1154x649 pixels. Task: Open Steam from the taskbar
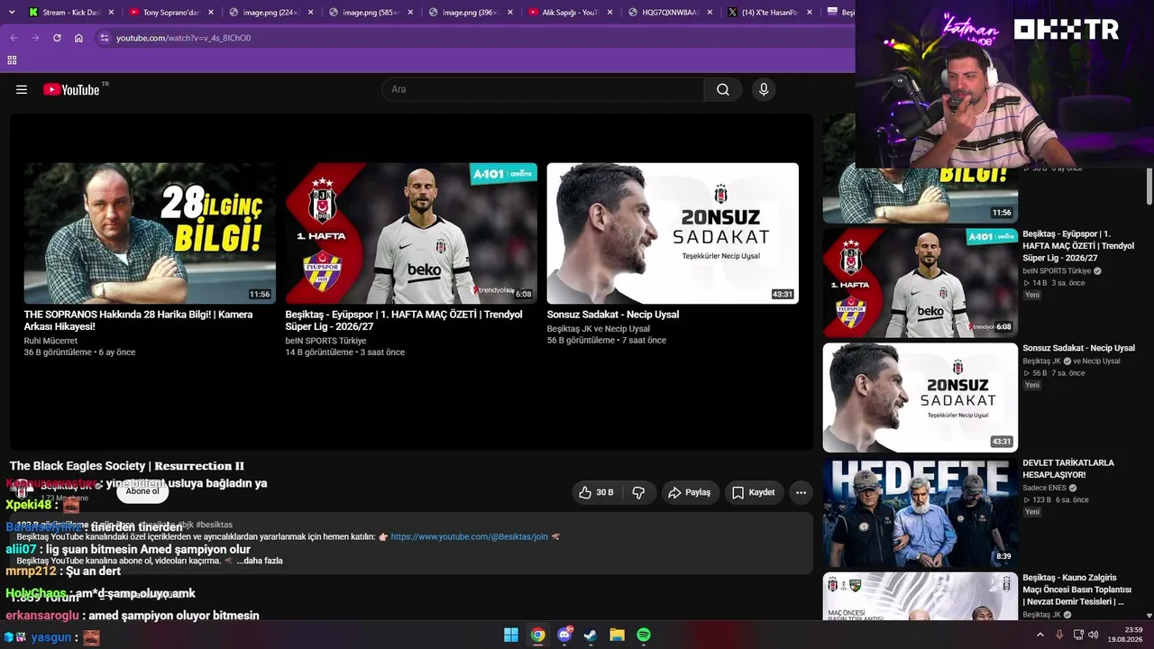(591, 635)
